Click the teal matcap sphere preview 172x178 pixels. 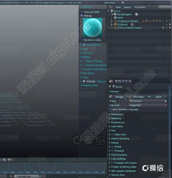pos(92,28)
